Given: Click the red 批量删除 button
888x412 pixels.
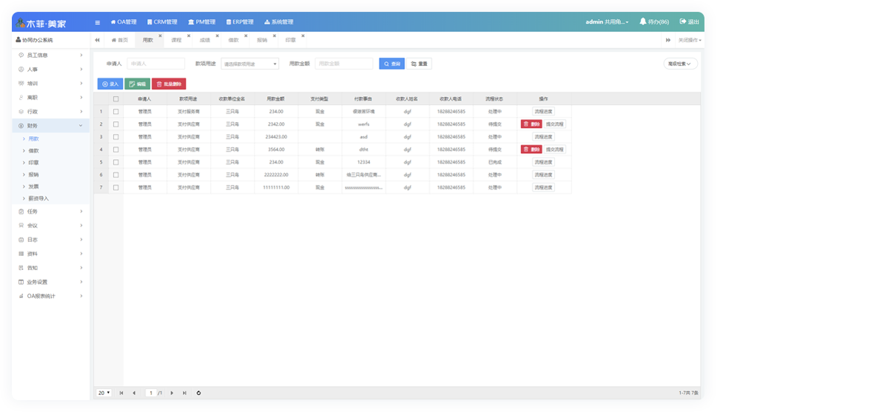Looking at the screenshot, I should click(169, 84).
